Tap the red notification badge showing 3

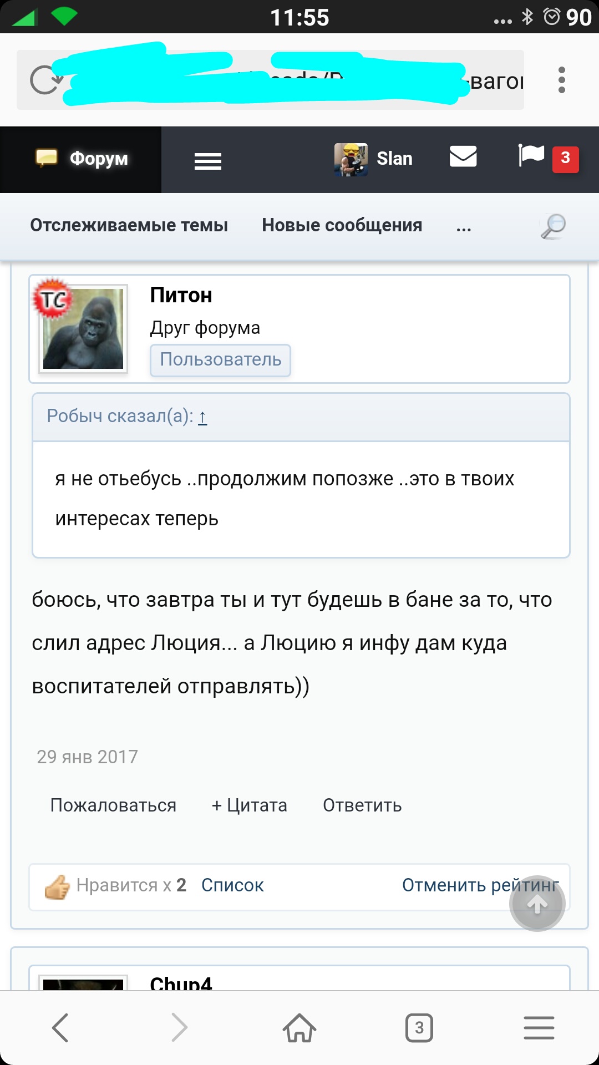coord(565,159)
